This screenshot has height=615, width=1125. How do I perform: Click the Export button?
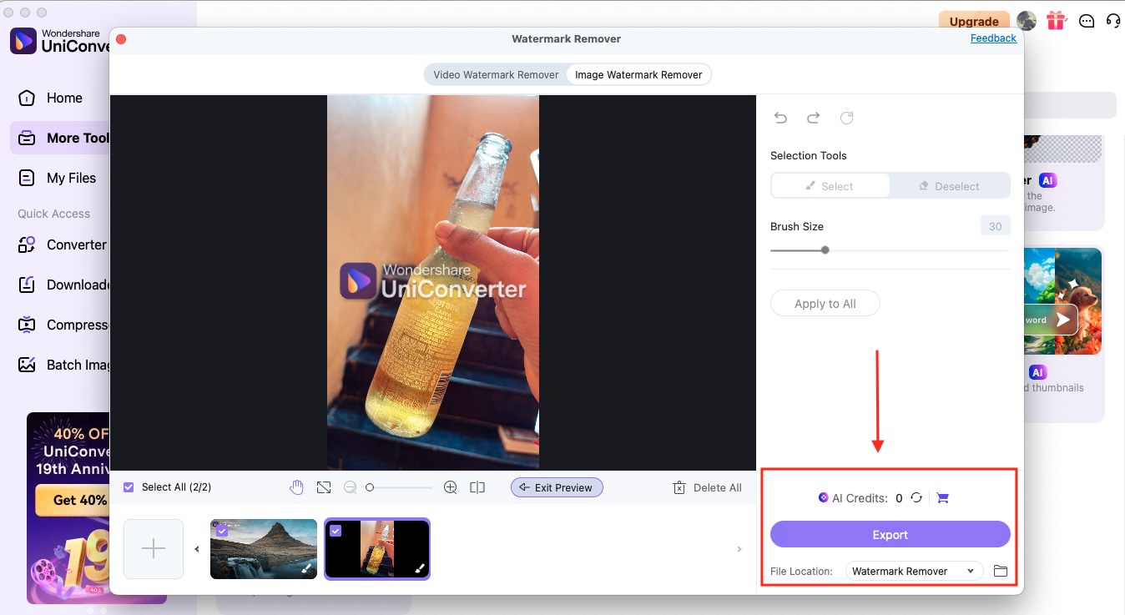tap(890, 535)
